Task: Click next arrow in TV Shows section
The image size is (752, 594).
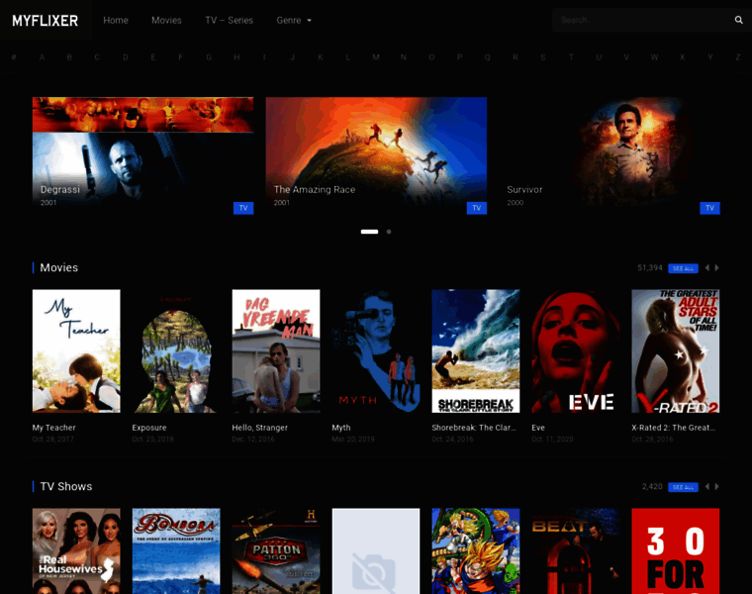Action: (x=717, y=486)
